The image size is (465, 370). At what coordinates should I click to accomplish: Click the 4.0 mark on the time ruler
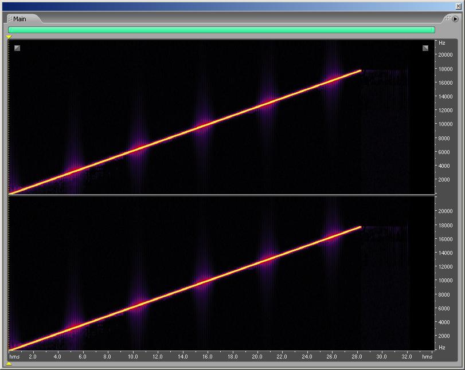(x=57, y=357)
